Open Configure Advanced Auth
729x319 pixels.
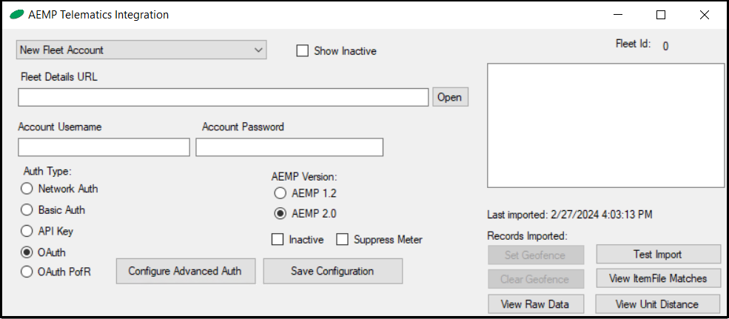point(186,271)
